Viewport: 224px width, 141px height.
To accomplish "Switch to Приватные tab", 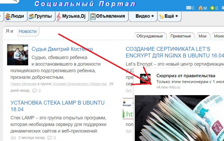I will tap(181, 36).
